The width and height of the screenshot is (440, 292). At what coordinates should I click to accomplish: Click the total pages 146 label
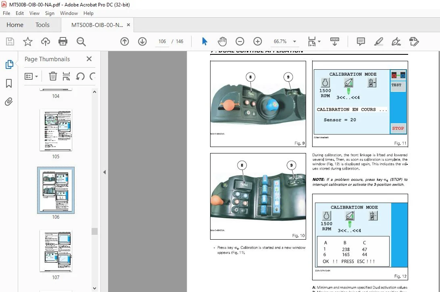[179, 41]
